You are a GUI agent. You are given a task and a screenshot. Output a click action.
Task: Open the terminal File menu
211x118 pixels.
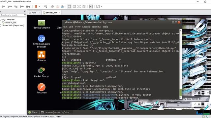tap(65, 27)
